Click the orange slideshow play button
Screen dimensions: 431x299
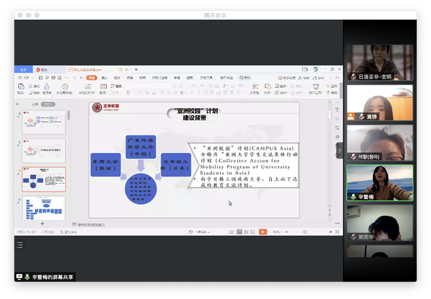[263, 232]
